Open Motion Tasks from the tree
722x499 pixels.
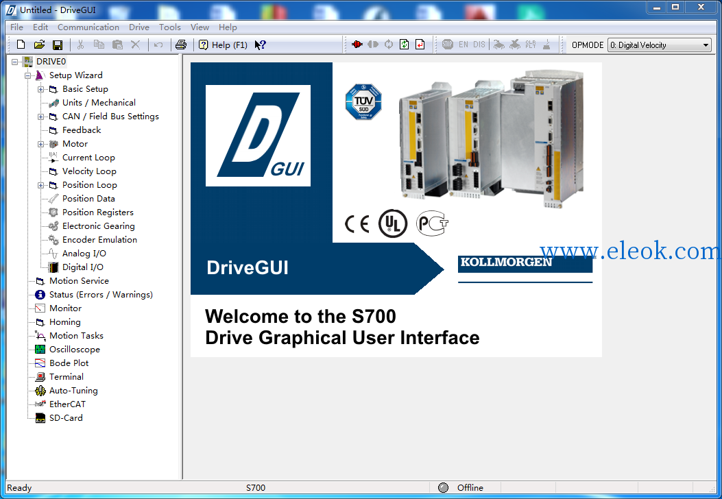coord(76,336)
